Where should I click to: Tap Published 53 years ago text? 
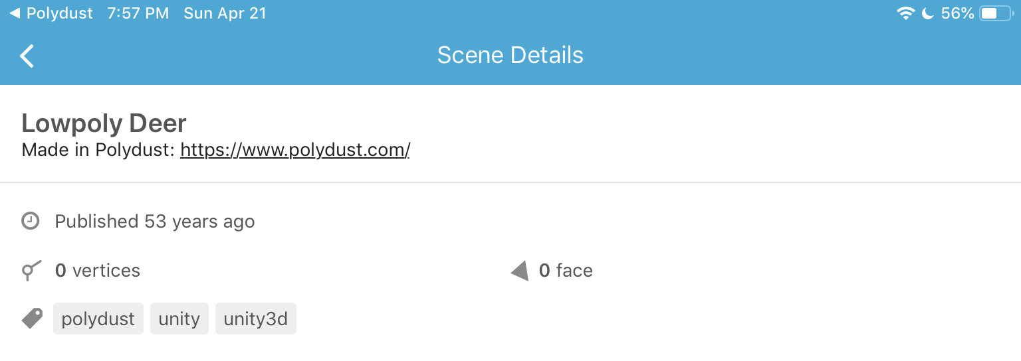click(155, 222)
